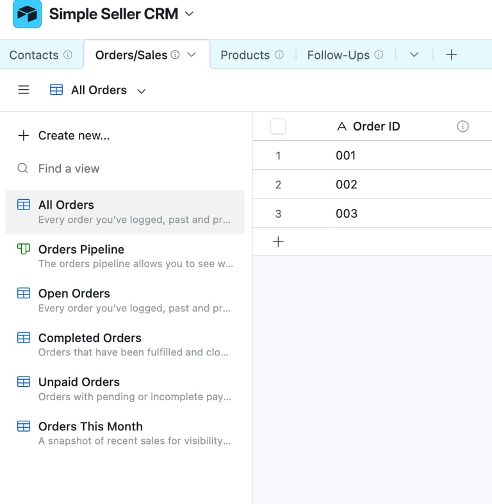Show info for the Contacts table

(x=67, y=54)
